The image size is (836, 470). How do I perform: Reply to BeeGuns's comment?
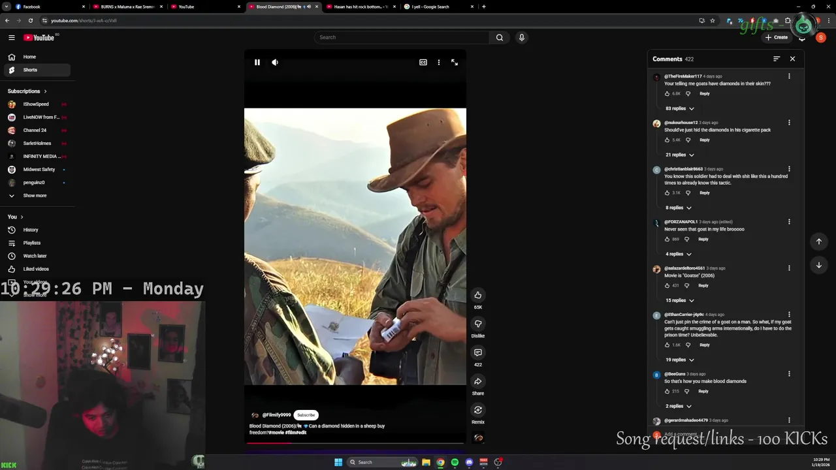point(703,391)
